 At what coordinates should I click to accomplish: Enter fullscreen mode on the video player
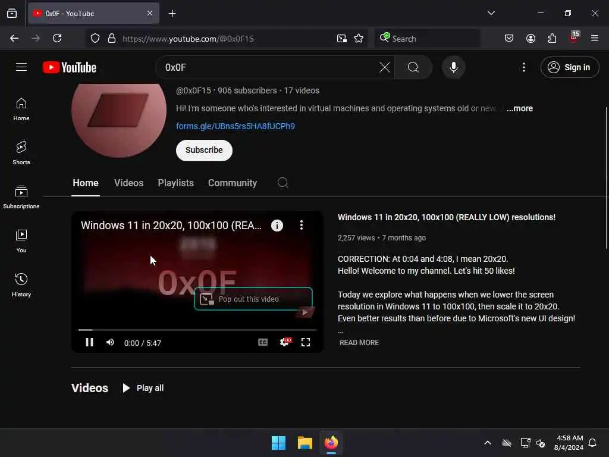[306, 342]
